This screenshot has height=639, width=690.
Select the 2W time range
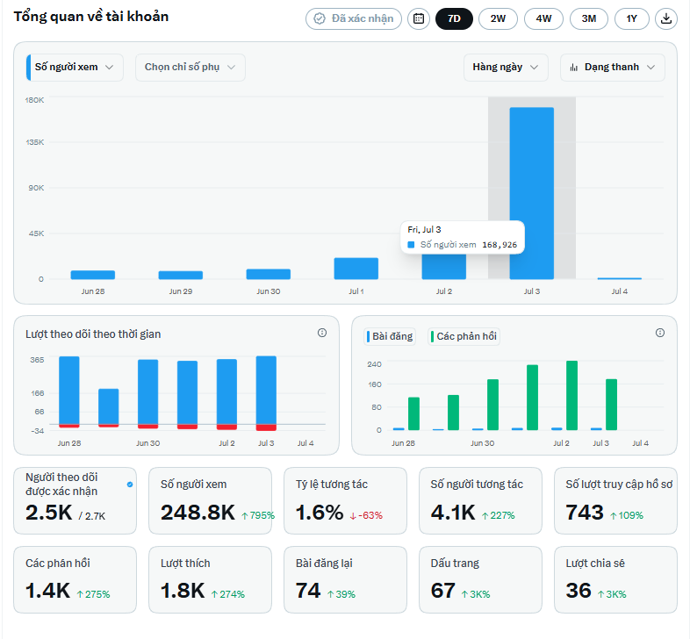pyautogui.click(x=498, y=19)
